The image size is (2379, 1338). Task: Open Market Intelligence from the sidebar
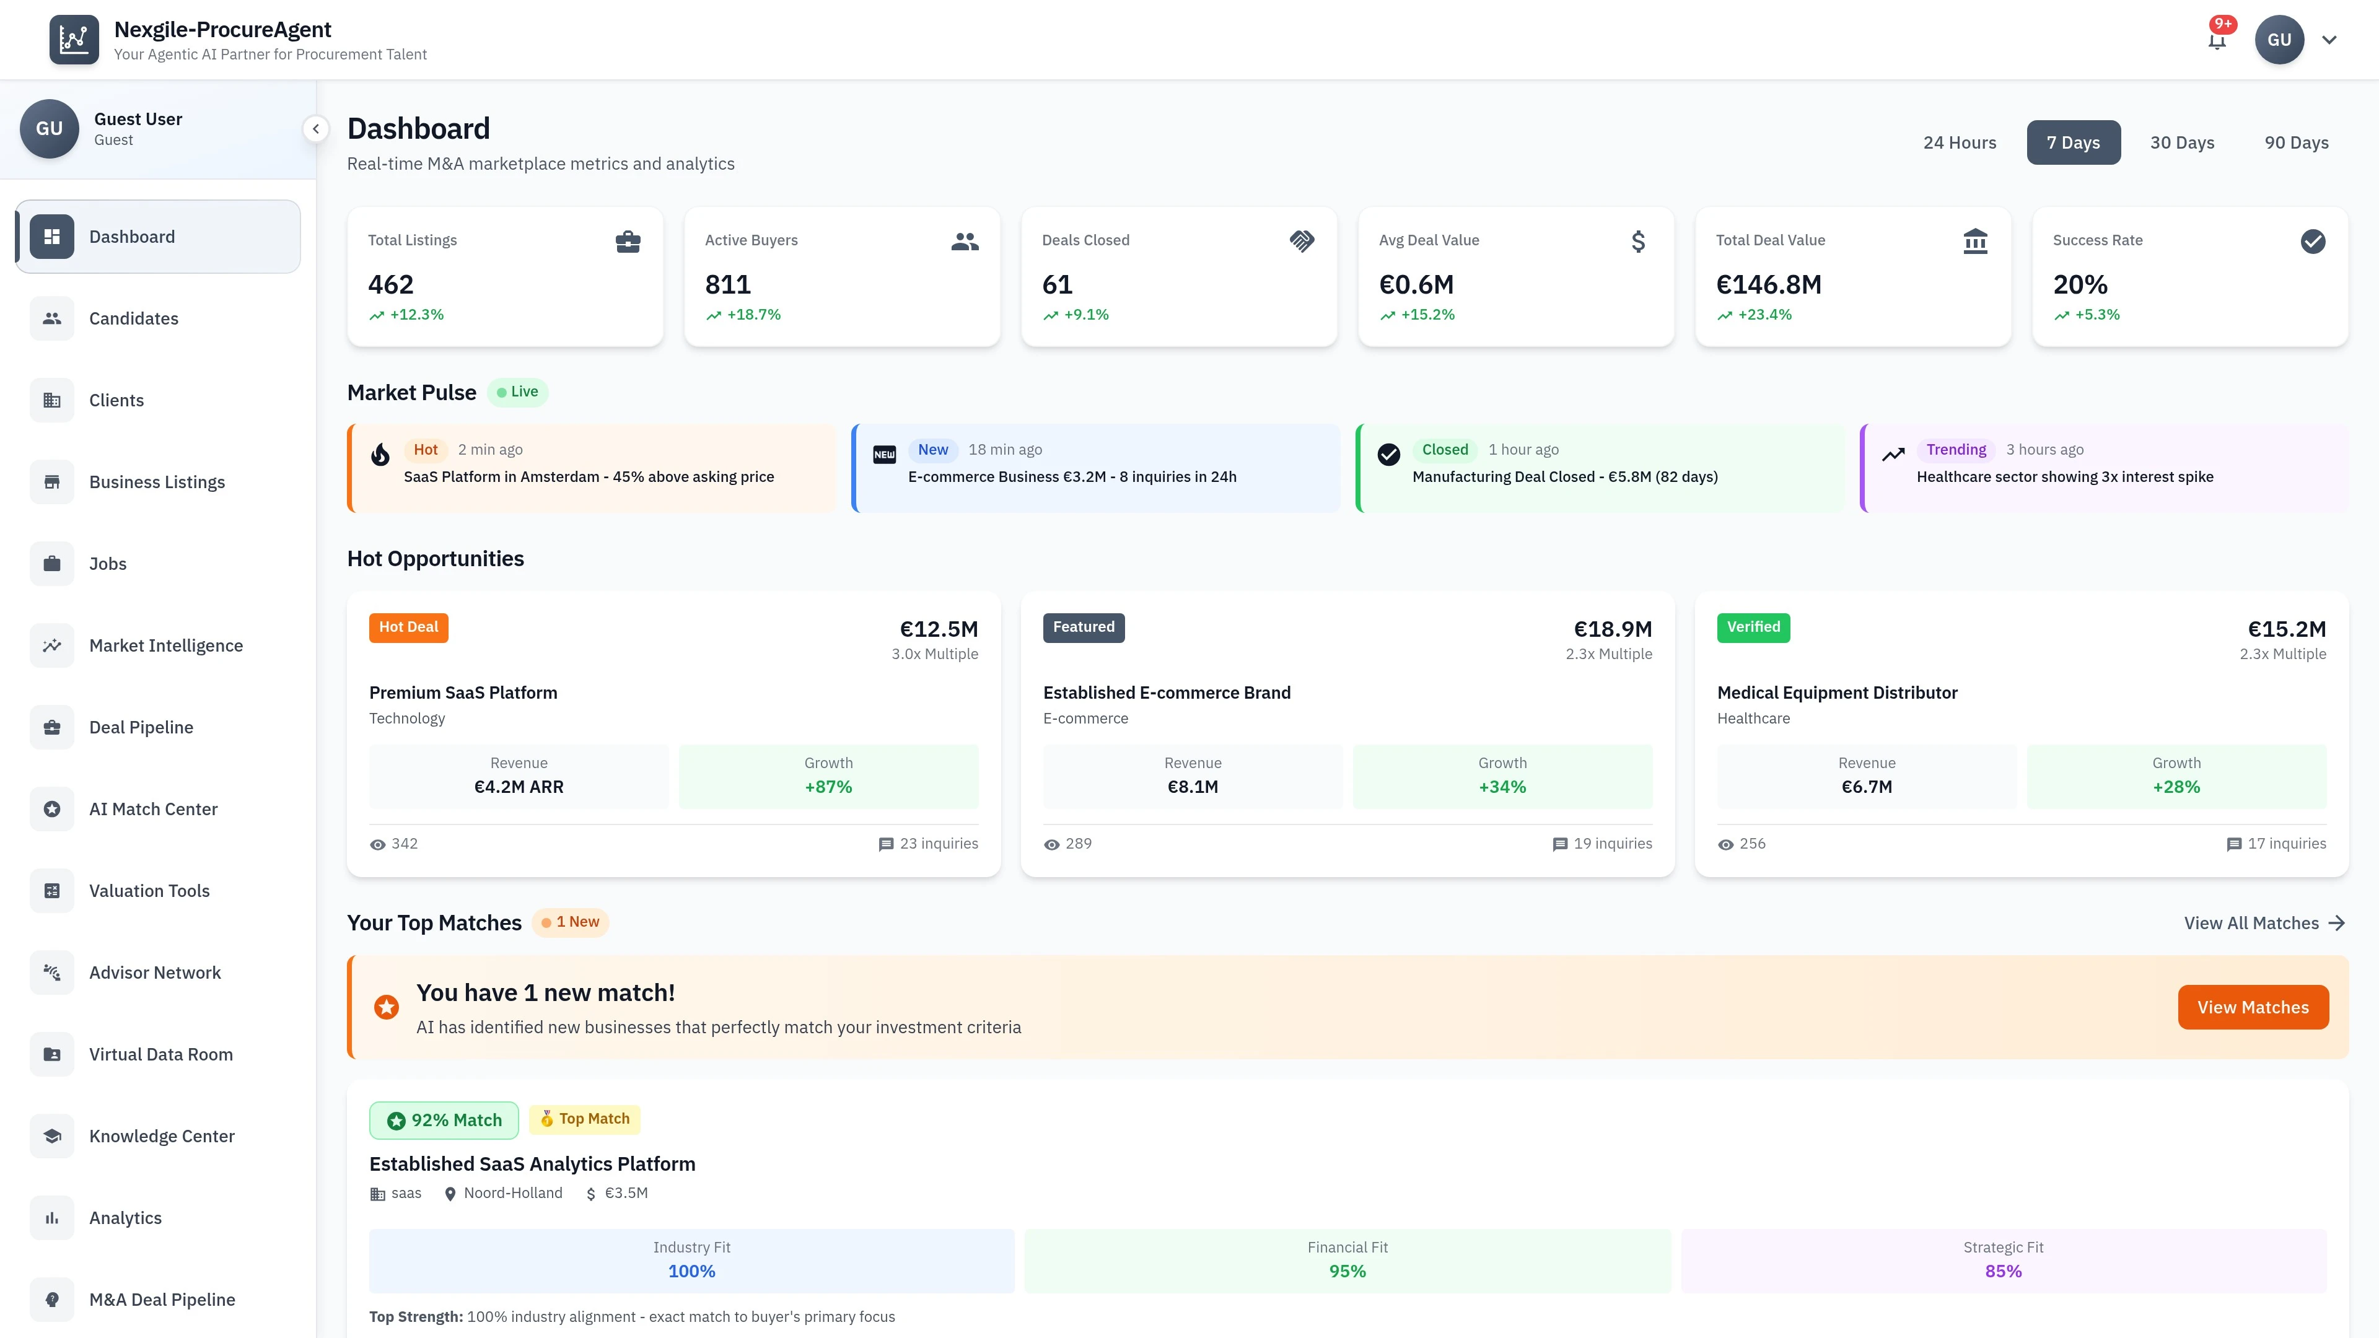pos(166,645)
